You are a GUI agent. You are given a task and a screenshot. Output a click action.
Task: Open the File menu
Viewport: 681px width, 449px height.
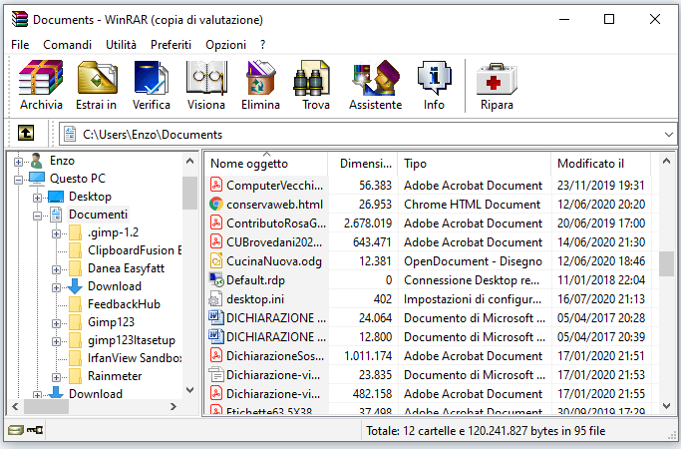(x=20, y=45)
